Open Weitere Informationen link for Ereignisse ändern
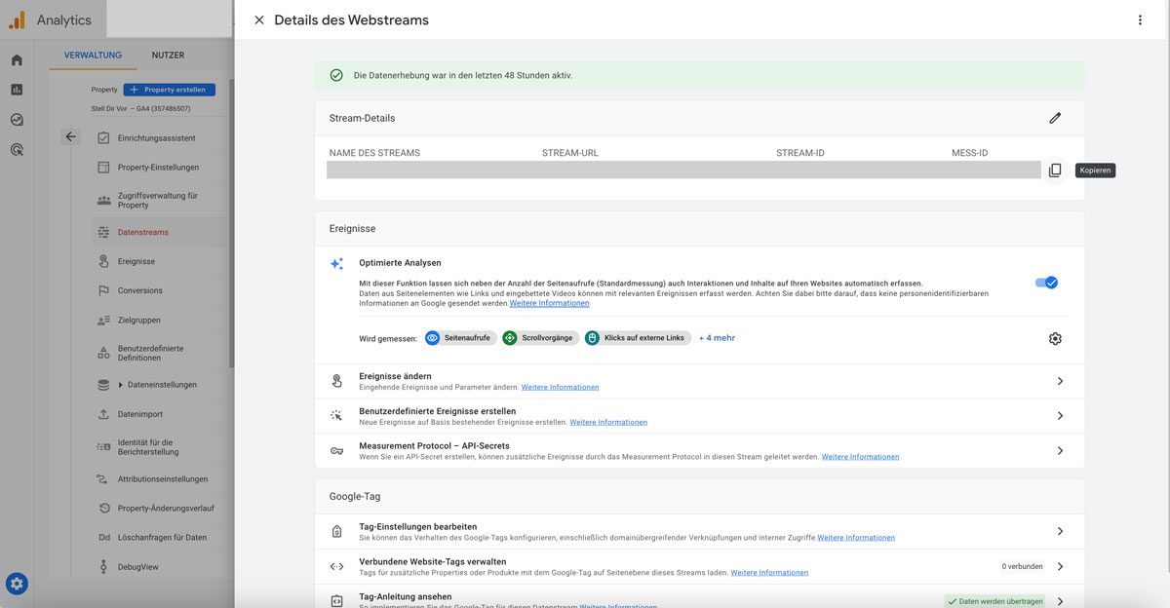This screenshot has height=608, width=1170. pos(560,387)
